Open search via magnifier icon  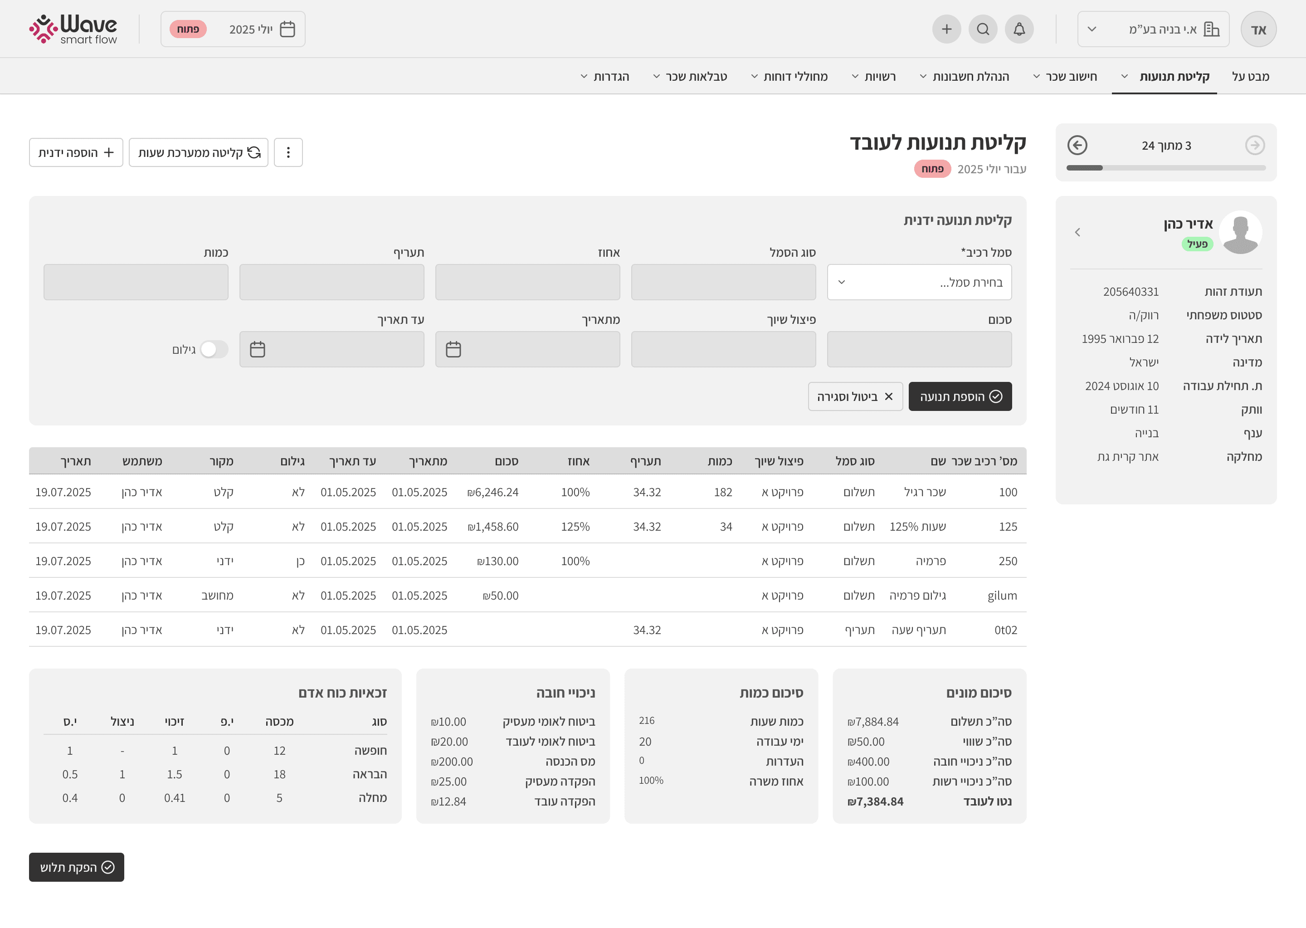pyautogui.click(x=983, y=29)
